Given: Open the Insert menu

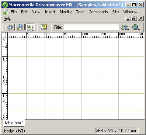Looking at the screenshot, I should [x=50, y=12].
